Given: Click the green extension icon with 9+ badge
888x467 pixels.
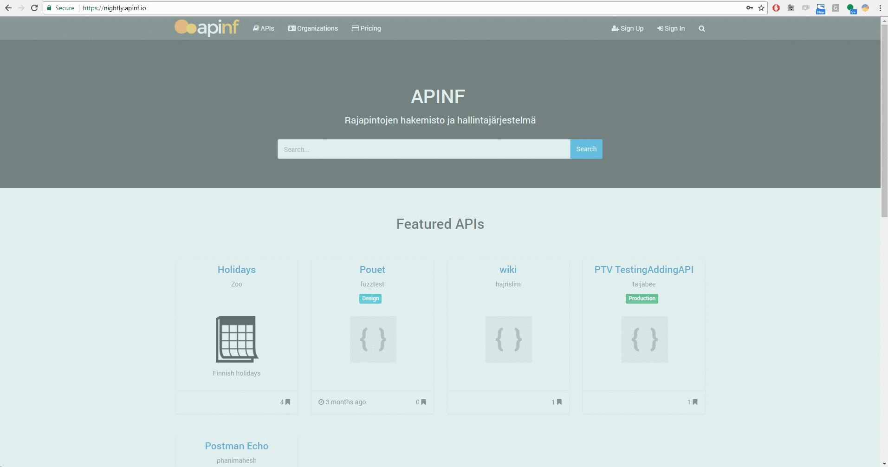Looking at the screenshot, I should [x=851, y=9].
